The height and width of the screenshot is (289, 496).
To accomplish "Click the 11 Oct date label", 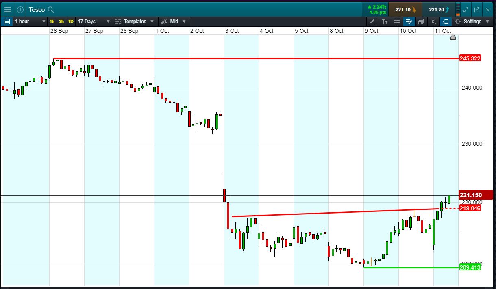I will pos(443,31).
